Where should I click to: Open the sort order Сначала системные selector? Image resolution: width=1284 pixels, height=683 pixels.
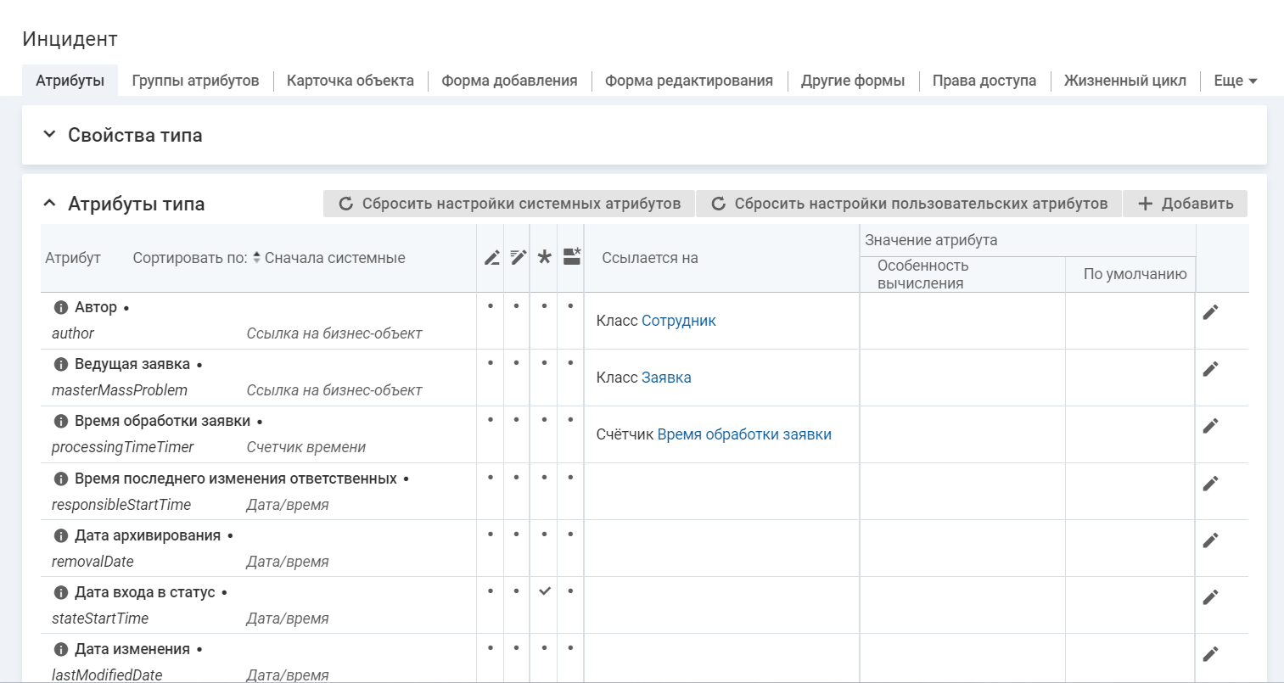[331, 258]
